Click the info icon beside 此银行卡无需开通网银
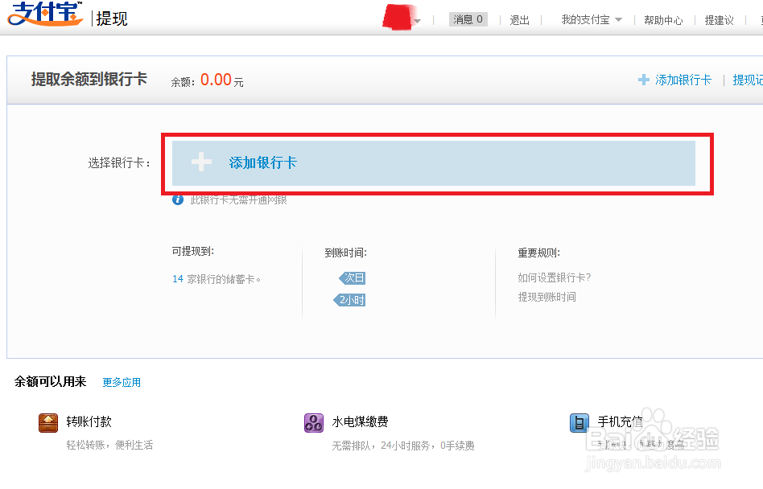The image size is (763, 489). coord(178,200)
